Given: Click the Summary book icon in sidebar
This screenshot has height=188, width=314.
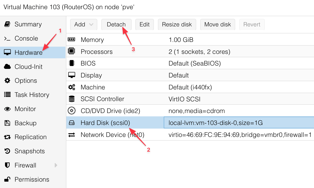Looking at the screenshot, I should pyautogui.click(x=8, y=24).
